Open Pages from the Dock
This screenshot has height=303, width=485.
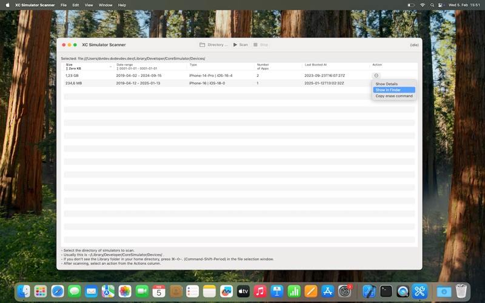[x=310, y=291]
